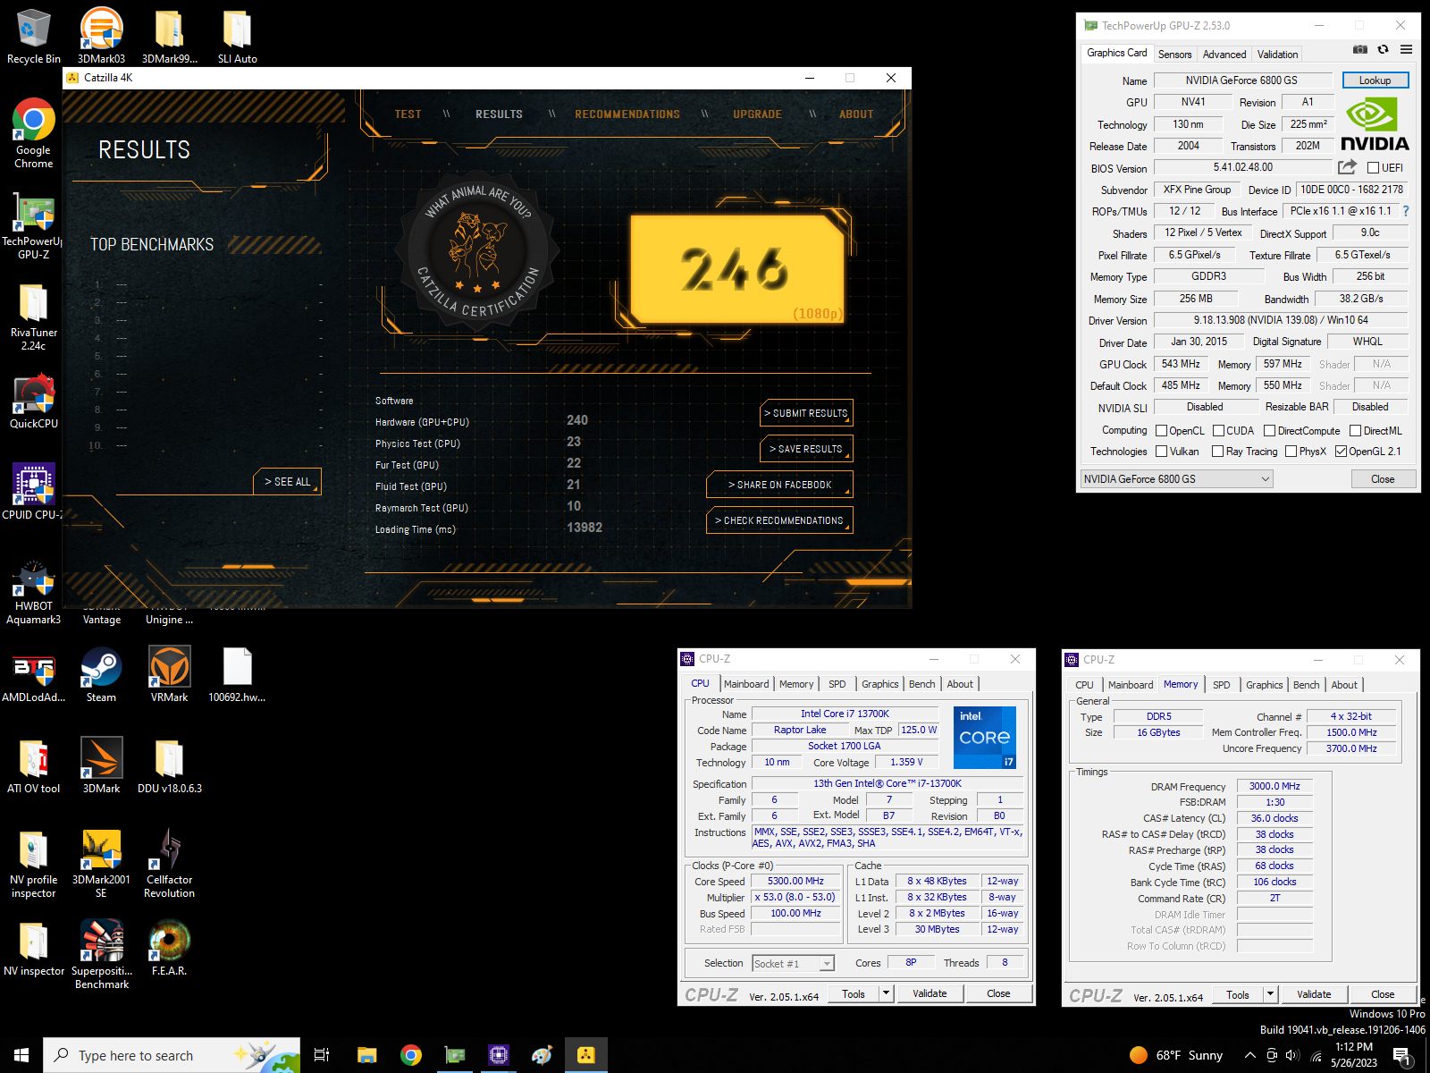Click CHECK RECOMMENDATIONS in Catzilla

click(x=779, y=520)
